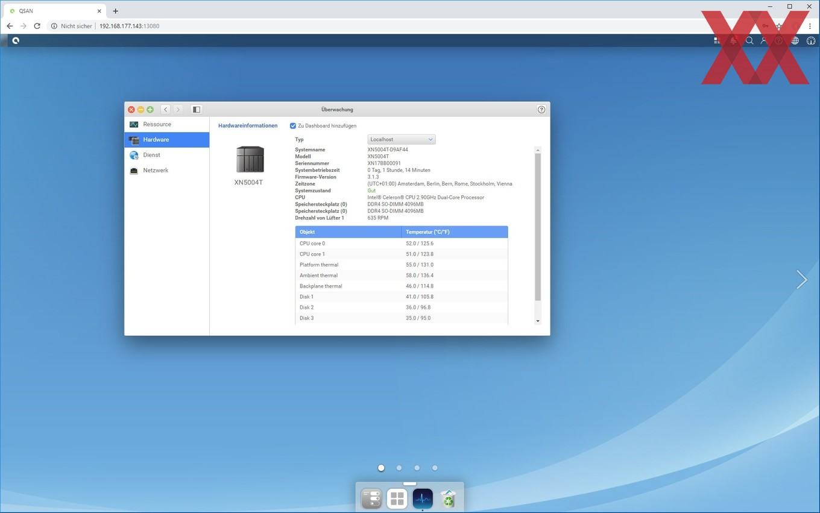Viewport: 820px width, 513px height.
Task: Click the fan speed value 635 RPM
Action: 378,218
